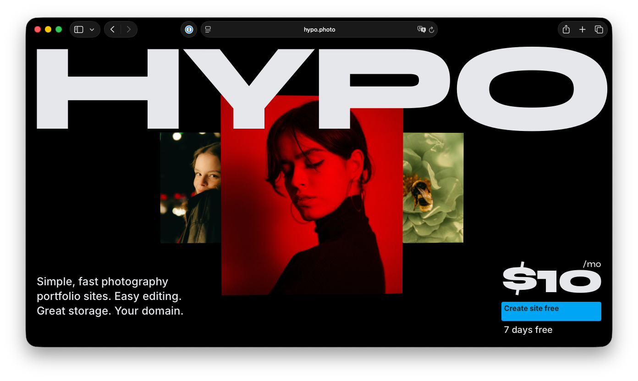Click the translate icon in address bar
The image size is (638, 381).
(421, 29)
